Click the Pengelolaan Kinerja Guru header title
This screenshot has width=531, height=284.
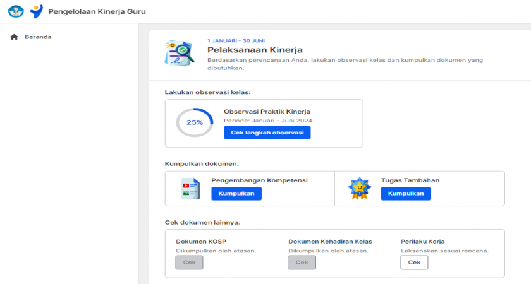tap(97, 11)
